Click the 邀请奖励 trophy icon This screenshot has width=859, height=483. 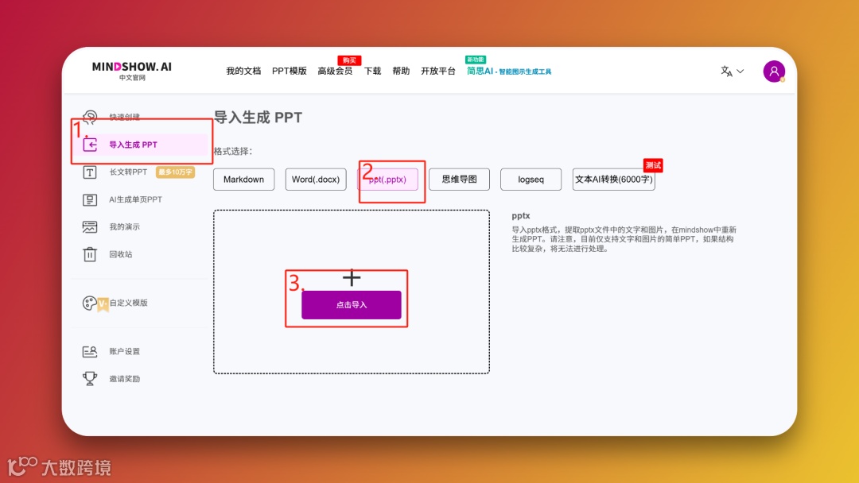[x=90, y=378]
